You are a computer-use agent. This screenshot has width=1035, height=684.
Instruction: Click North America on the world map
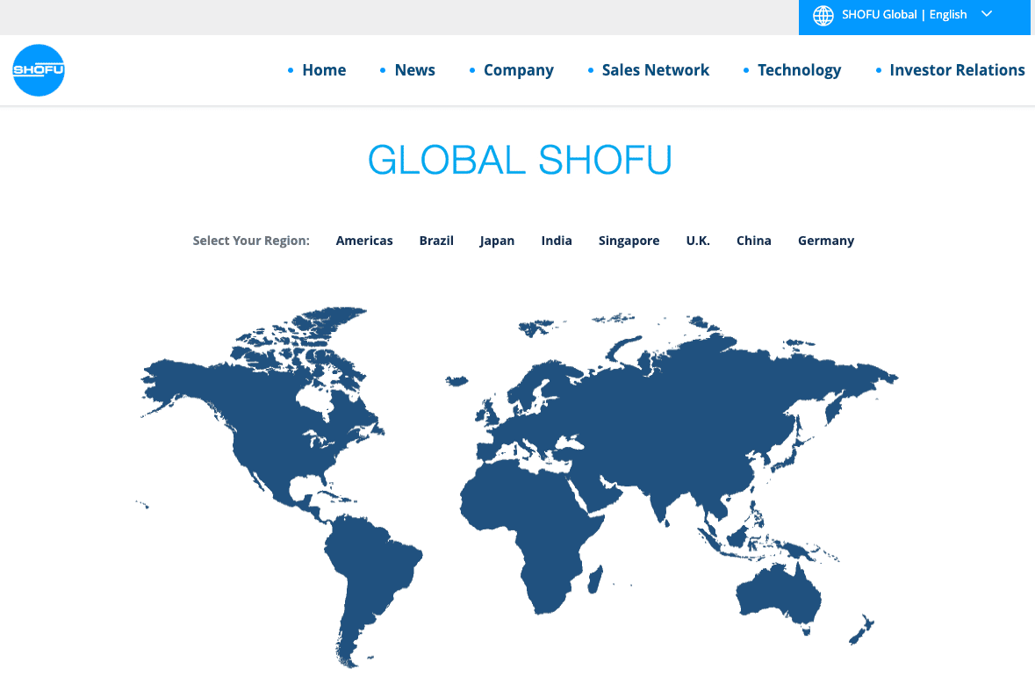pyautogui.click(x=277, y=416)
